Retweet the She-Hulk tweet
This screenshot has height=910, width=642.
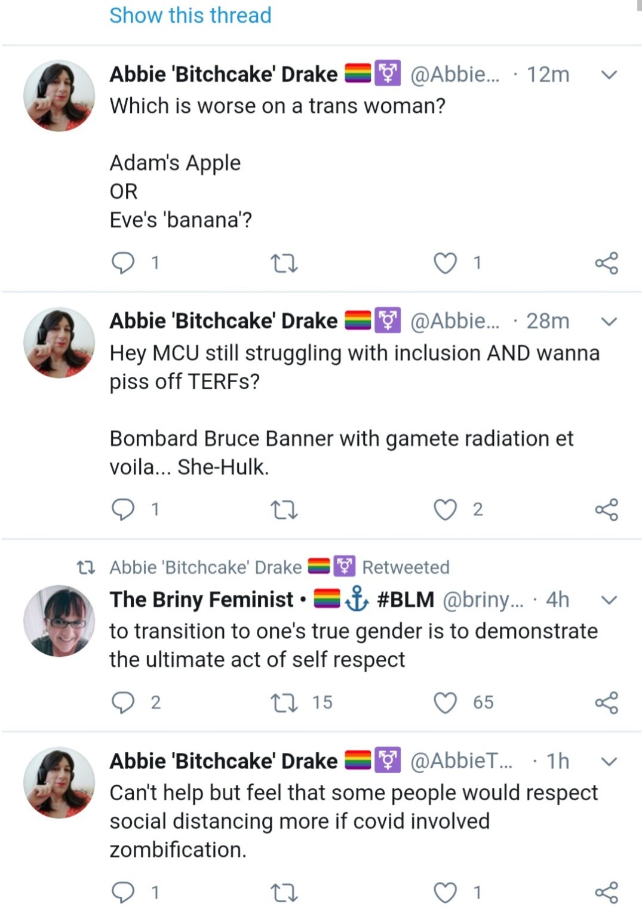(x=284, y=509)
